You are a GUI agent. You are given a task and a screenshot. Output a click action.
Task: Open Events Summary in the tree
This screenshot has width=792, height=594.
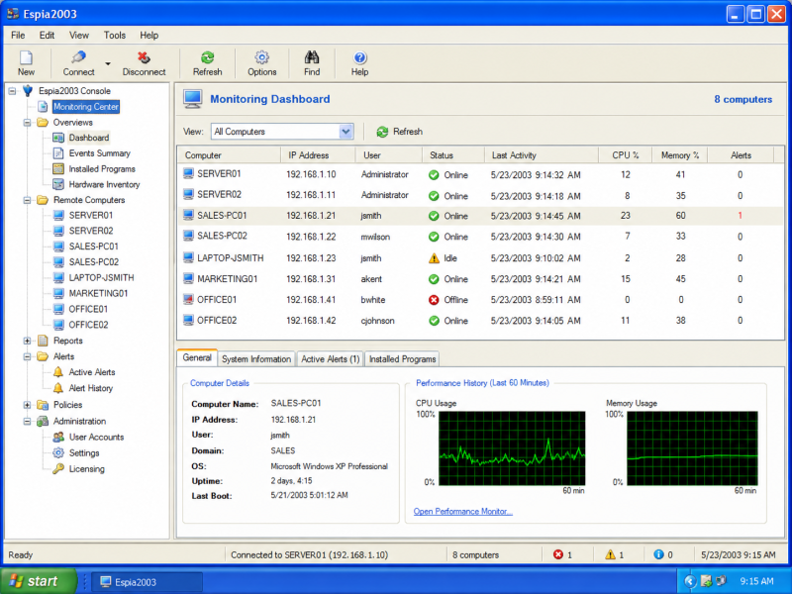pos(100,153)
